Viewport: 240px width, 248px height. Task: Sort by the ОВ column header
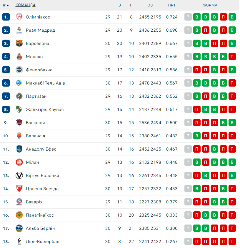(150, 5)
